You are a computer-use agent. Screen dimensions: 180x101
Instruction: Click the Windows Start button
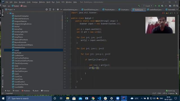pyautogui.click(x=3, y=98)
